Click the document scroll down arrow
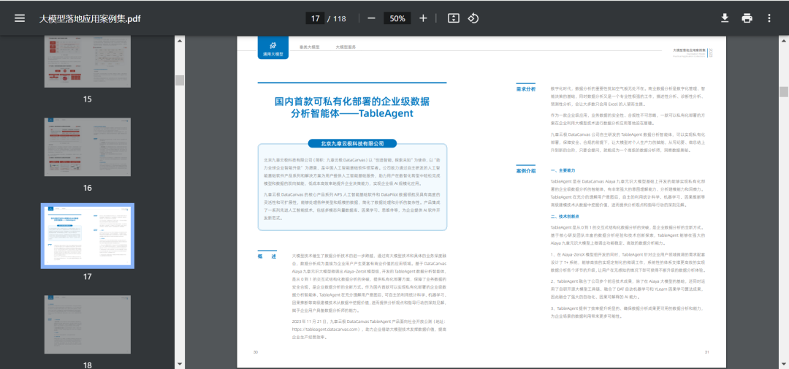Screen dimensions: 789x369 (784, 364)
